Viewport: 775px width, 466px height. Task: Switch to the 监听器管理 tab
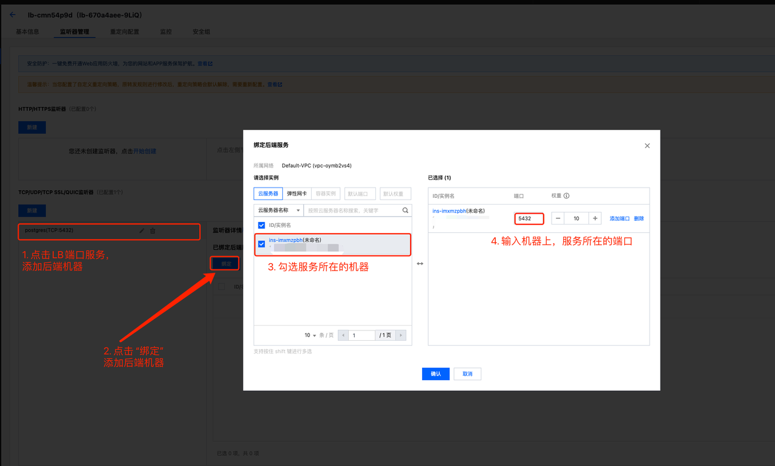pyautogui.click(x=74, y=31)
